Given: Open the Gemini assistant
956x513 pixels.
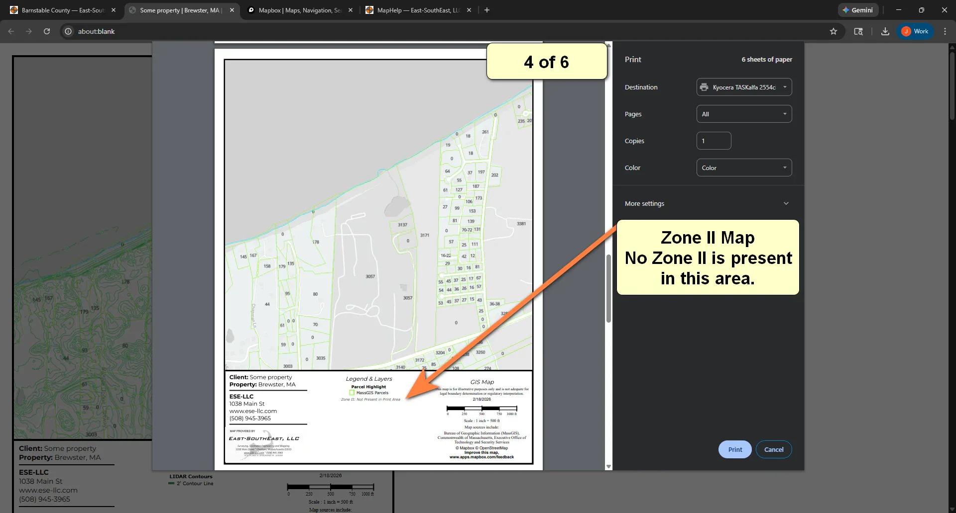Looking at the screenshot, I should 858,10.
